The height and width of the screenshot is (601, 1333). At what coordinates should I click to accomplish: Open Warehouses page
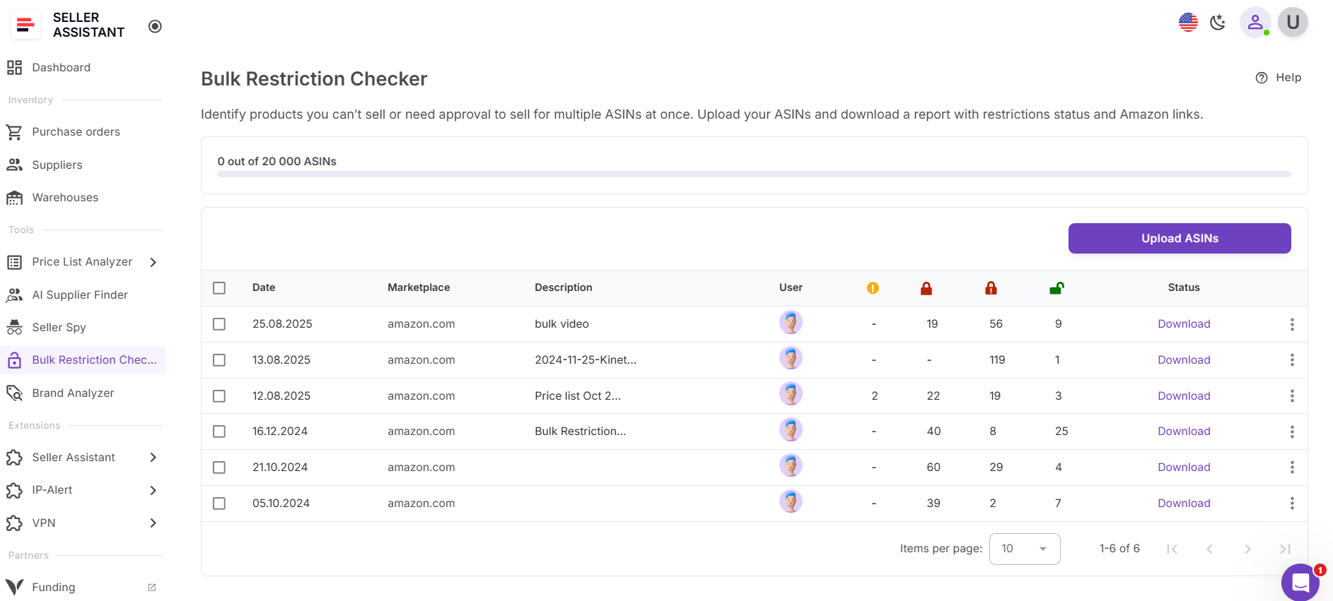(65, 198)
